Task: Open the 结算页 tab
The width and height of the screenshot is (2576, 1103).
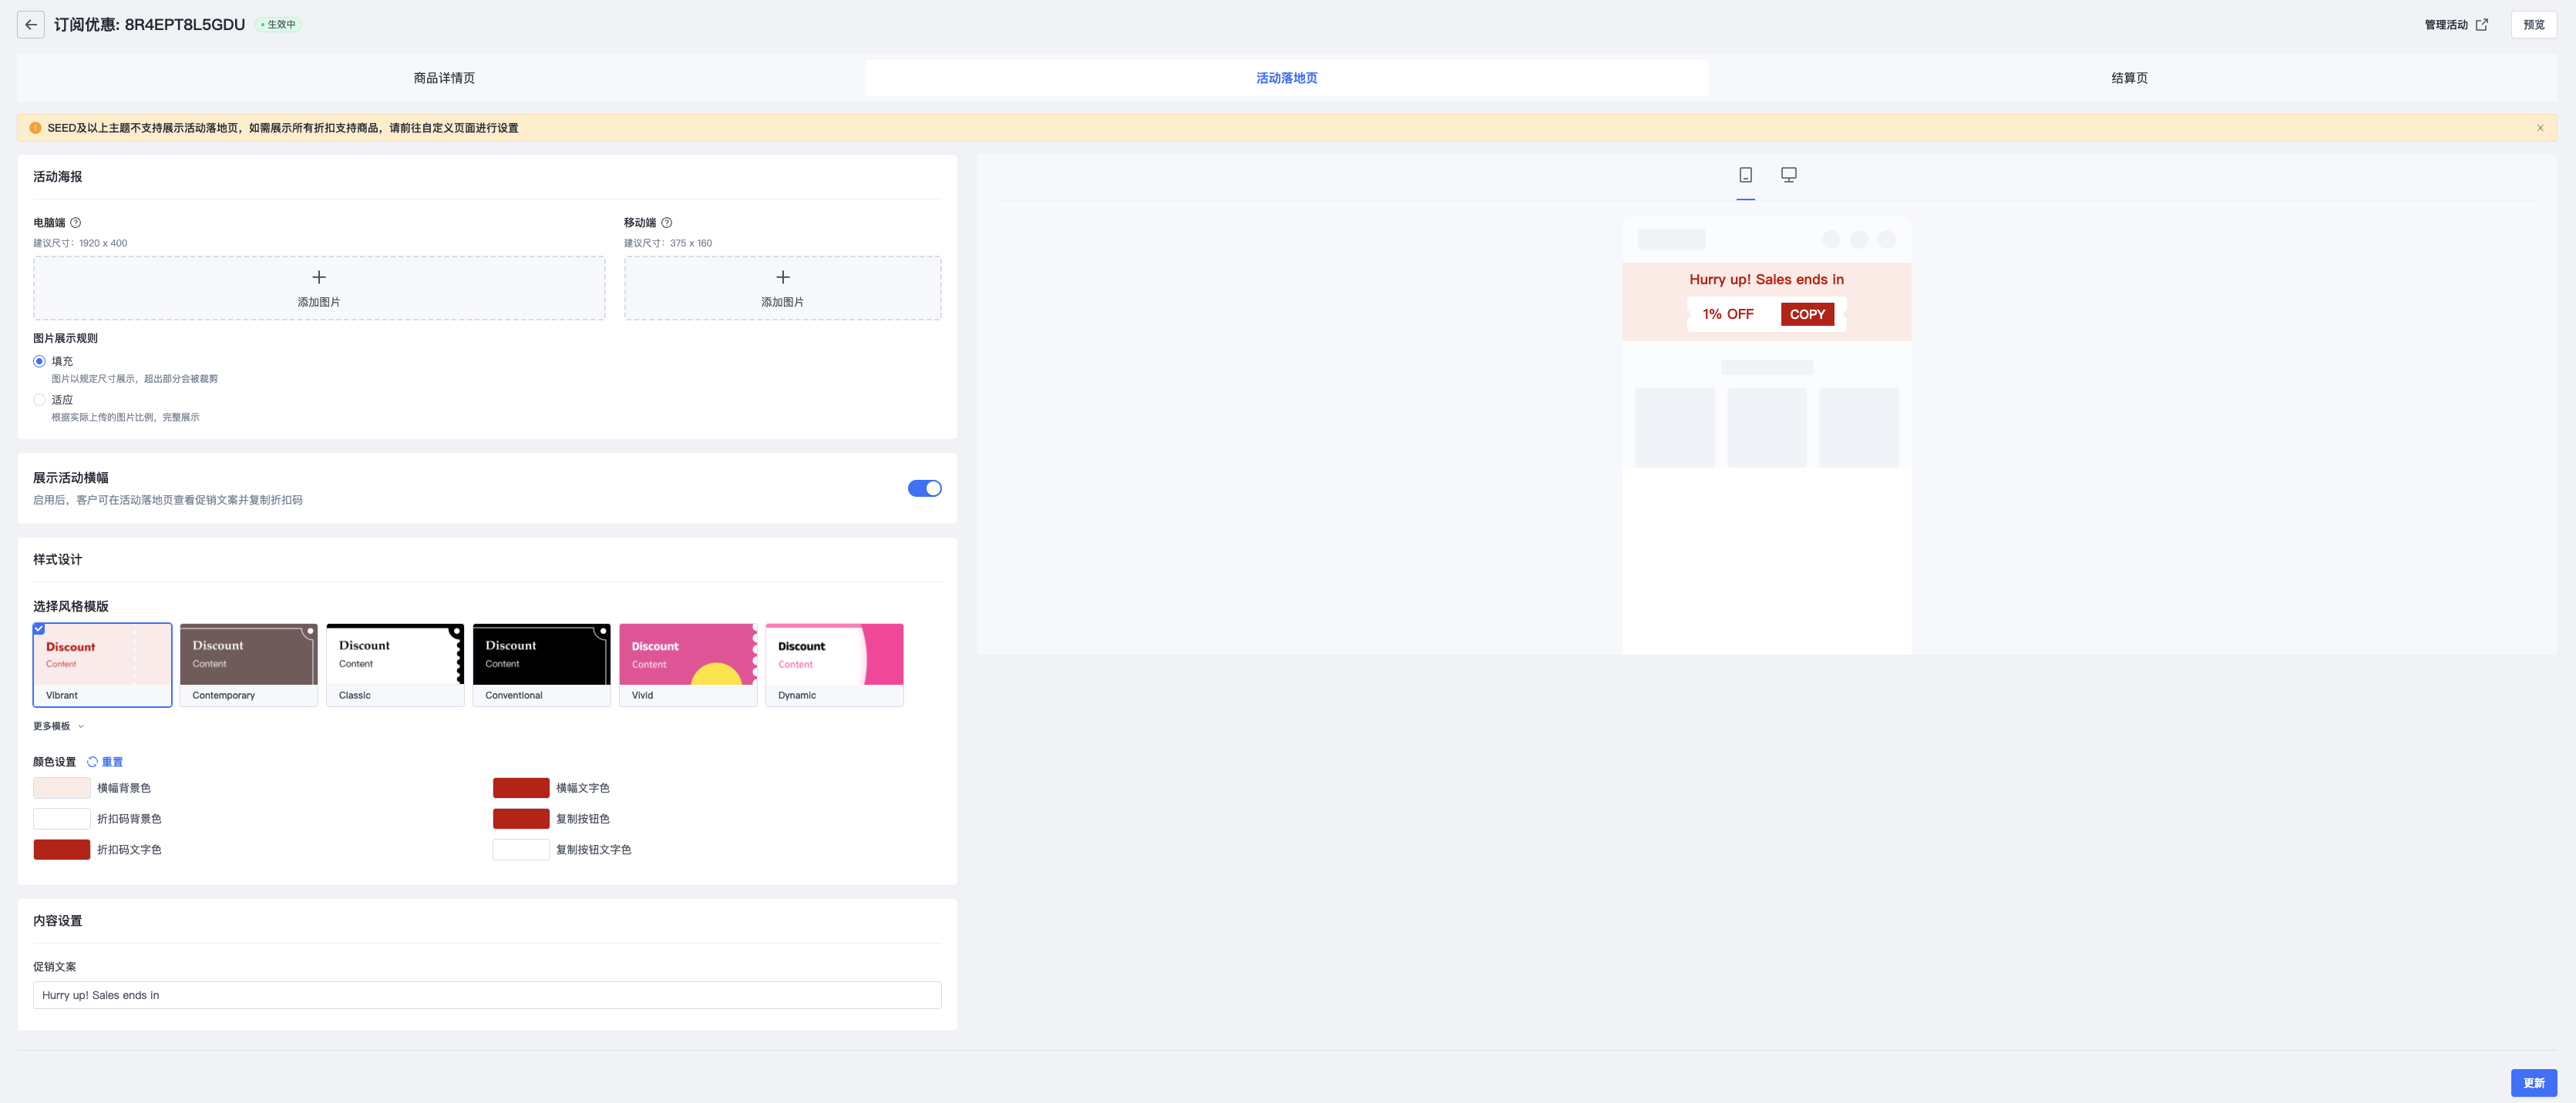Action: [x=2129, y=78]
